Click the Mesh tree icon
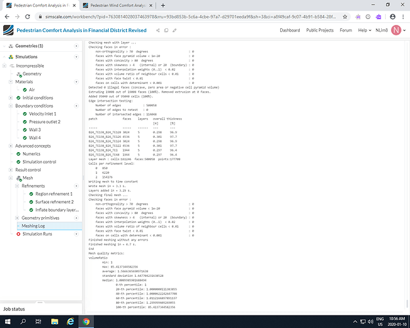The image size is (410, 328). [x=19, y=178]
